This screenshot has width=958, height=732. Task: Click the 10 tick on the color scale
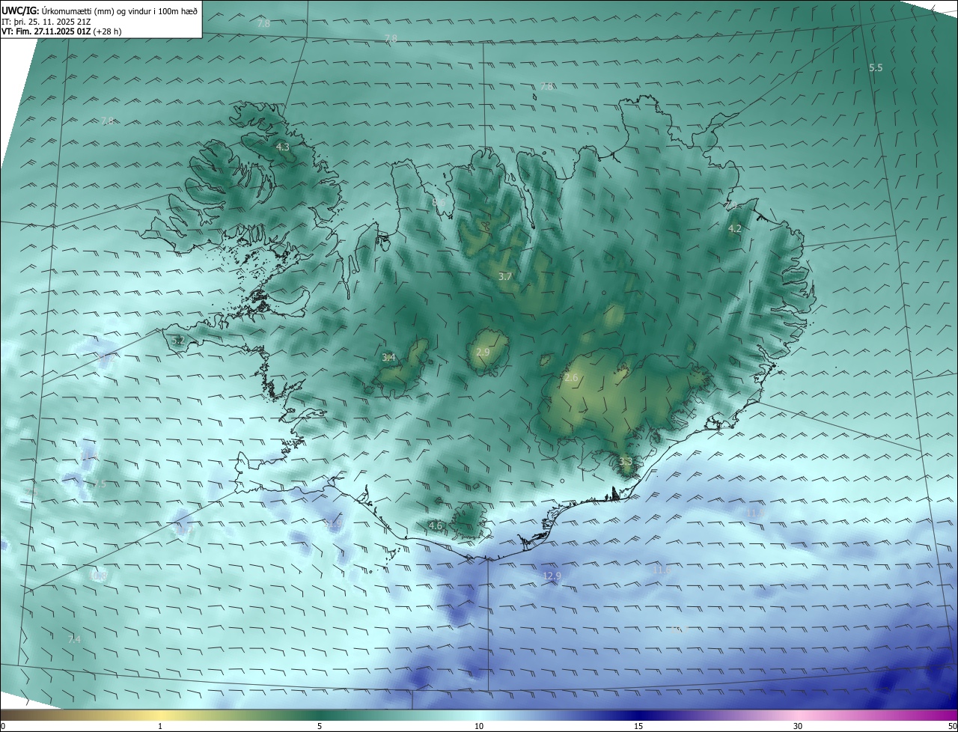click(x=479, y=727)
